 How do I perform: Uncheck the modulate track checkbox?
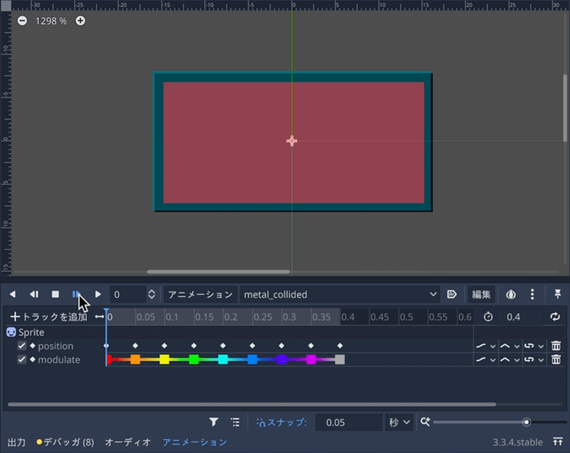pyautogui.click(x=22, y=360)
